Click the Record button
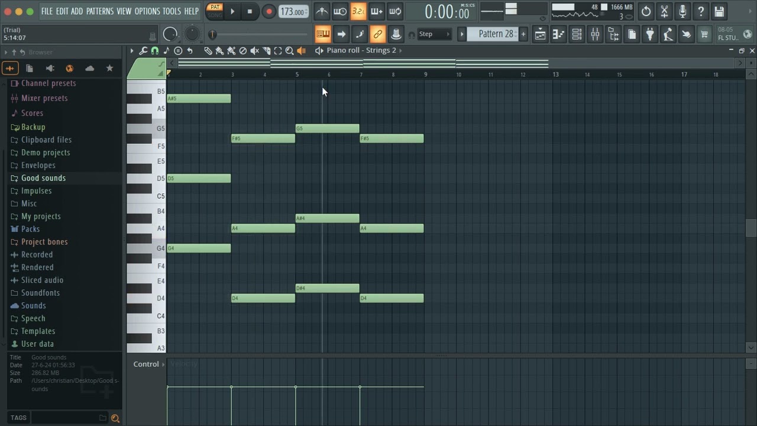Image resolution: width=757 pixels, height=426 pixels. point(268,11)
